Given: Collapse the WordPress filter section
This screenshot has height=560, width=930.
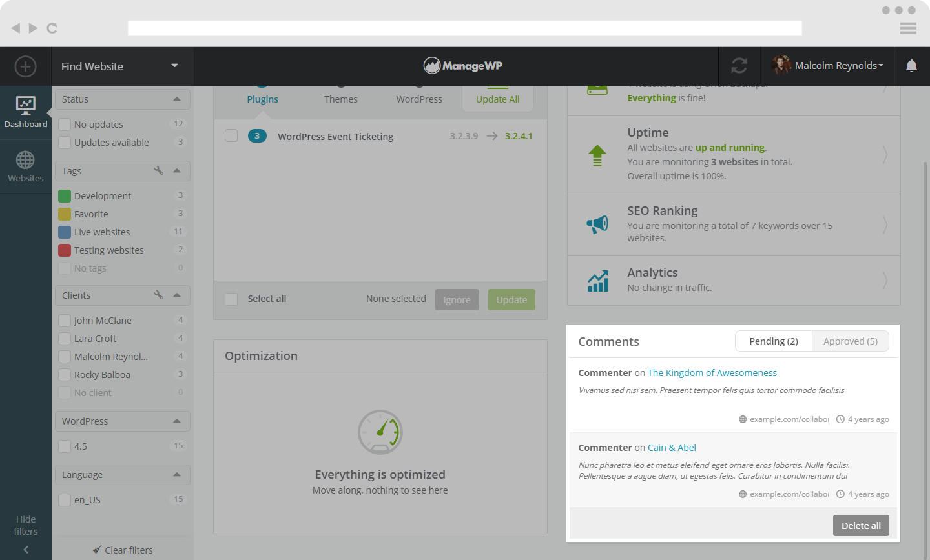Looking at the screenshot, I should click(x=177, y=421).
